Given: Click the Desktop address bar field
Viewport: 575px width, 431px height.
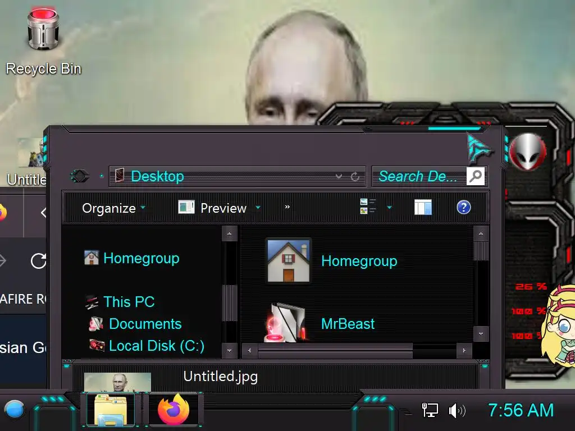Looking at the screenshot, I should 237,176.
